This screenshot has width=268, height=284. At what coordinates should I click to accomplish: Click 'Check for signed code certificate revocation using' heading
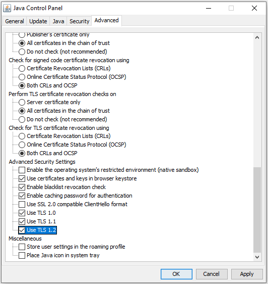(69, 60)
